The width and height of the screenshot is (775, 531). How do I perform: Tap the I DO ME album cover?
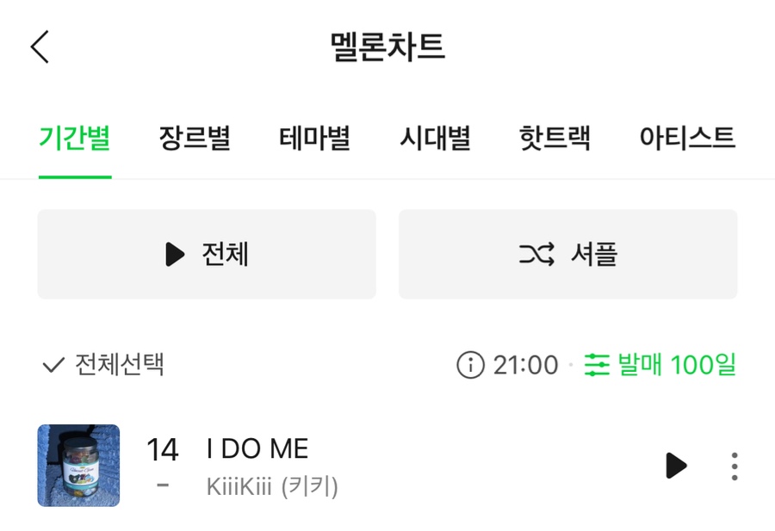point(78,466)
